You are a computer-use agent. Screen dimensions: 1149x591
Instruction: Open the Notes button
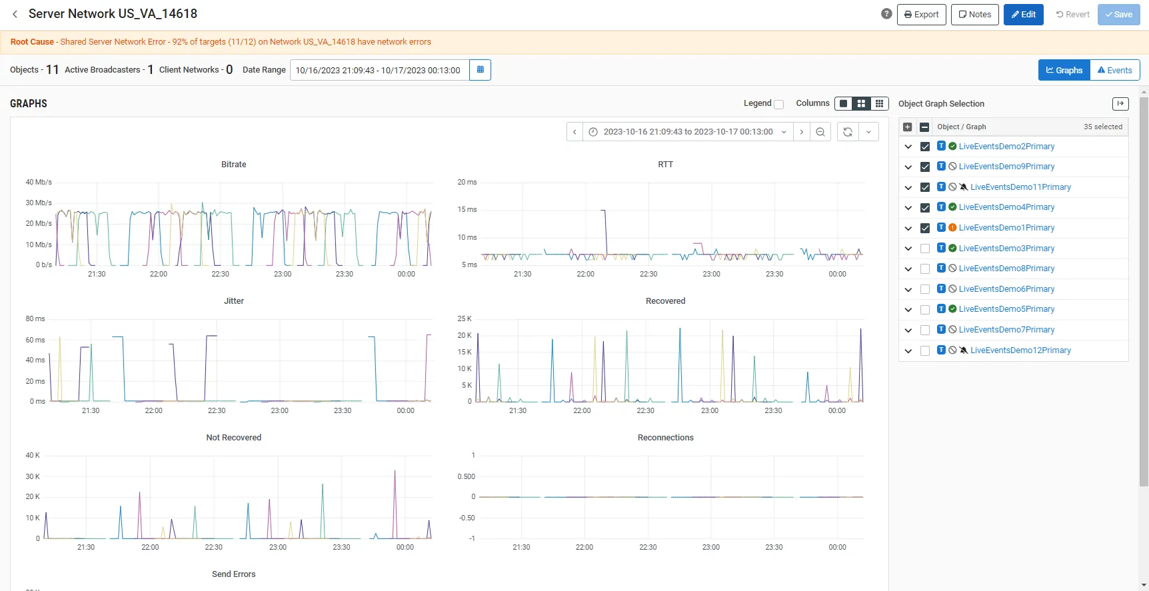[x=975, y=14]
